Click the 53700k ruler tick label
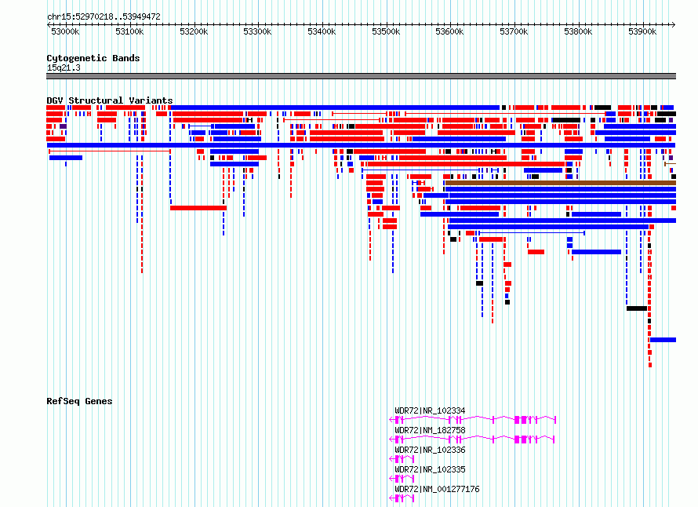The image size is (698, 507). (514, 31)
